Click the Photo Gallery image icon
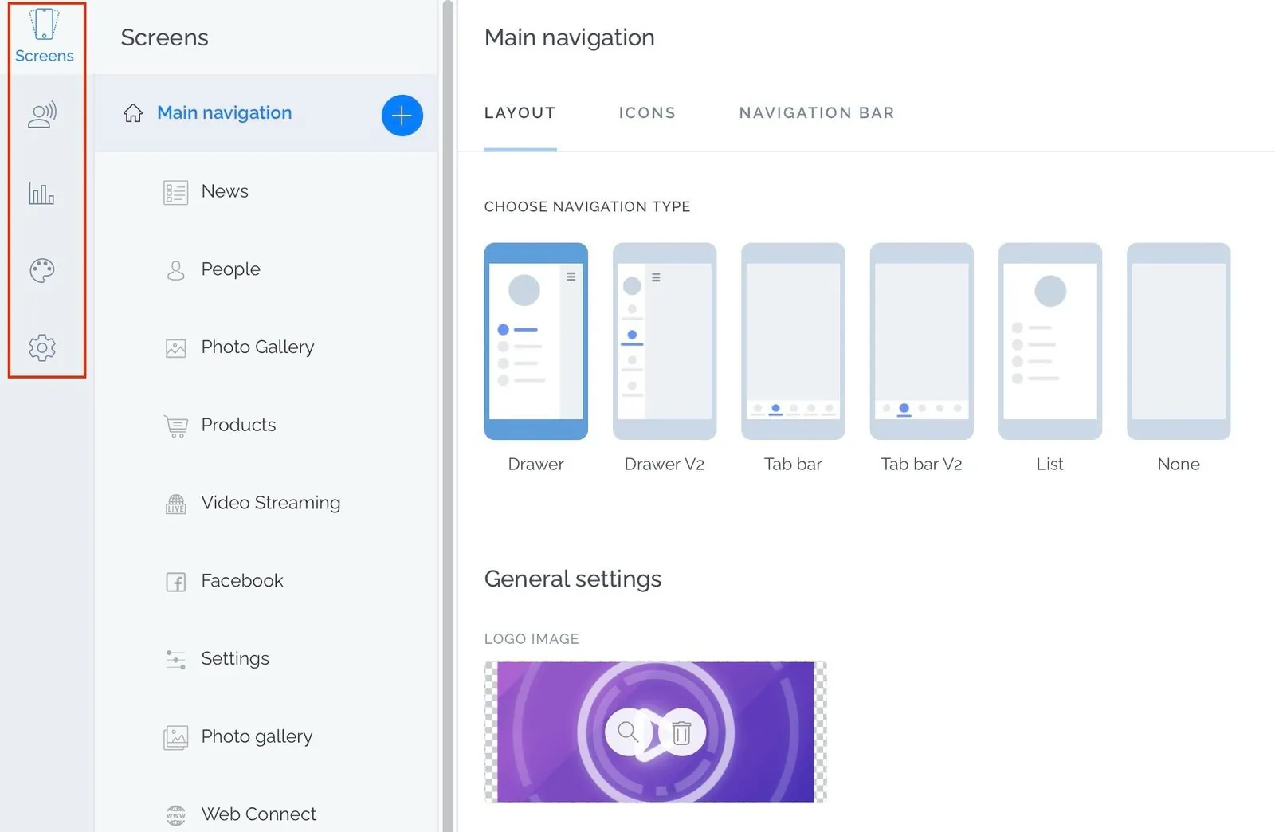This screenshot has width=1275, height=832. coord(175,348)
